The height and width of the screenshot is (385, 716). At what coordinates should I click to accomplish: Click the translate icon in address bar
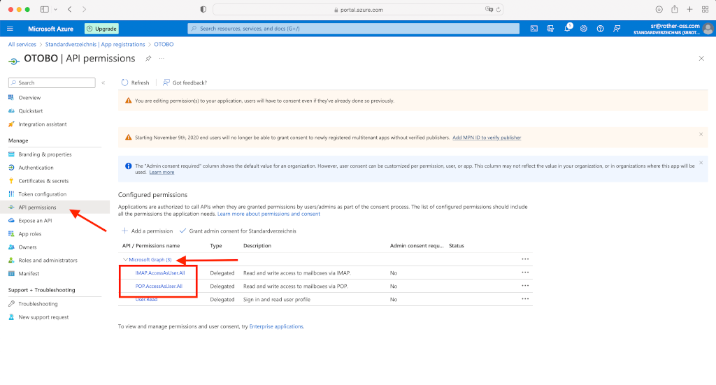click(x=489, y=10)
